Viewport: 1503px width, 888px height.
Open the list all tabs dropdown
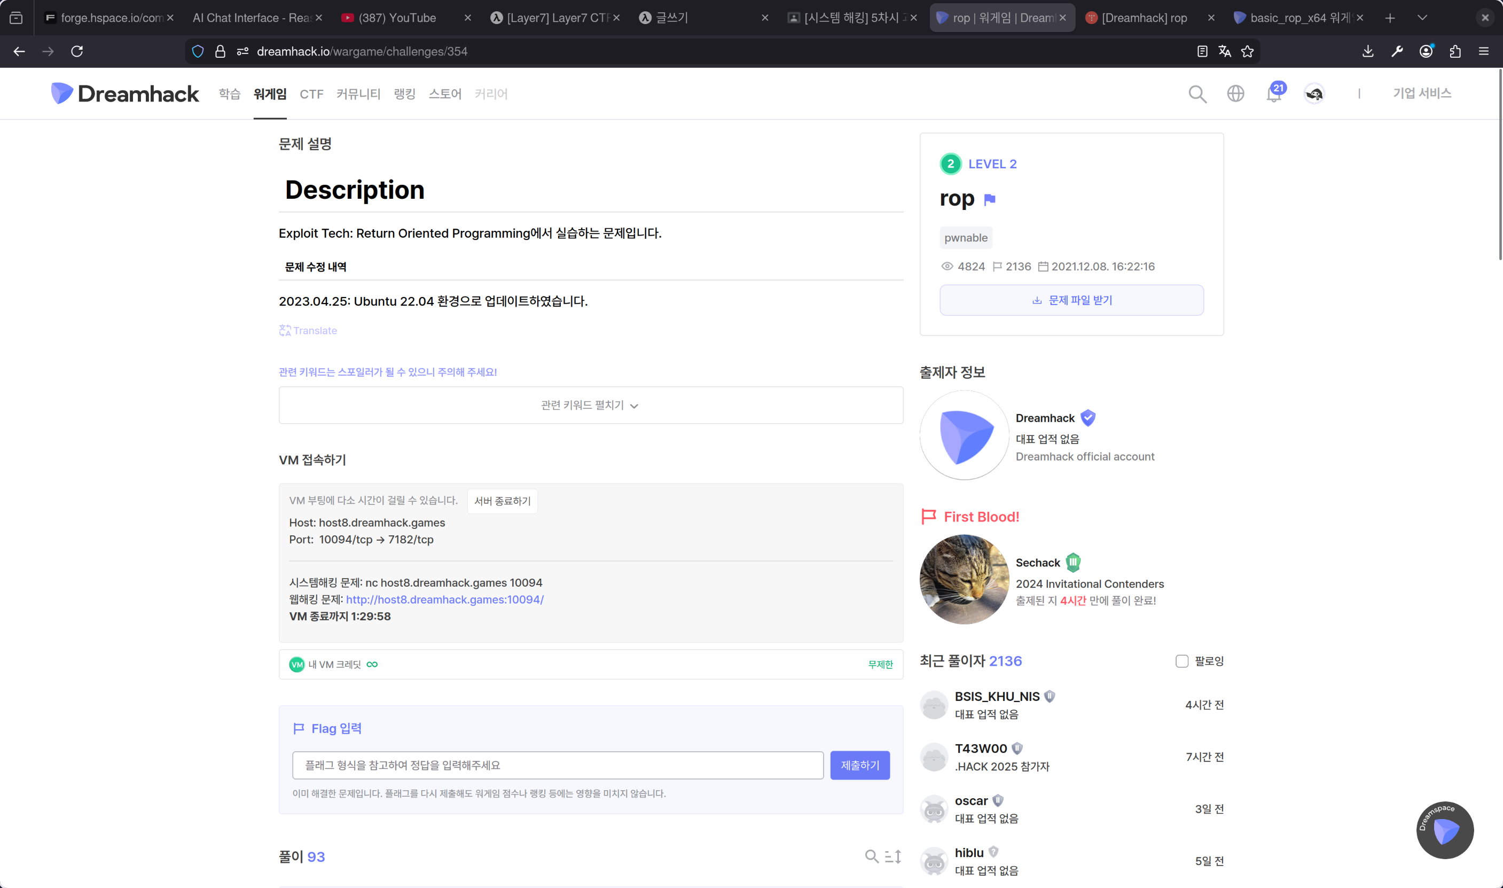click(1422, 18)
